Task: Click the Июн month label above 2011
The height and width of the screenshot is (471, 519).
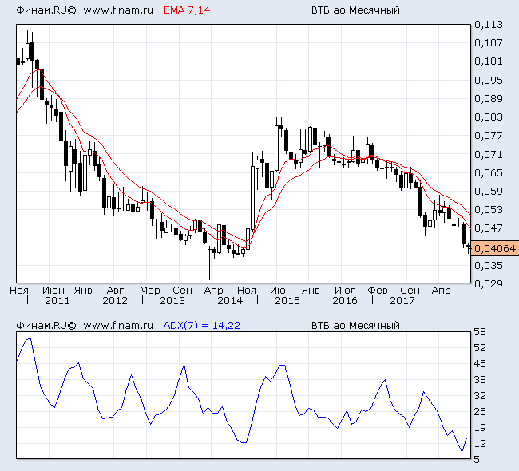Action: click(53, 291)
